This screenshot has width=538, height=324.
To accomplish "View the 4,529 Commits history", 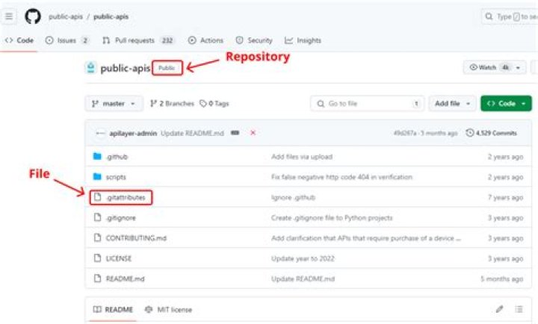I will tap(492, 133).
